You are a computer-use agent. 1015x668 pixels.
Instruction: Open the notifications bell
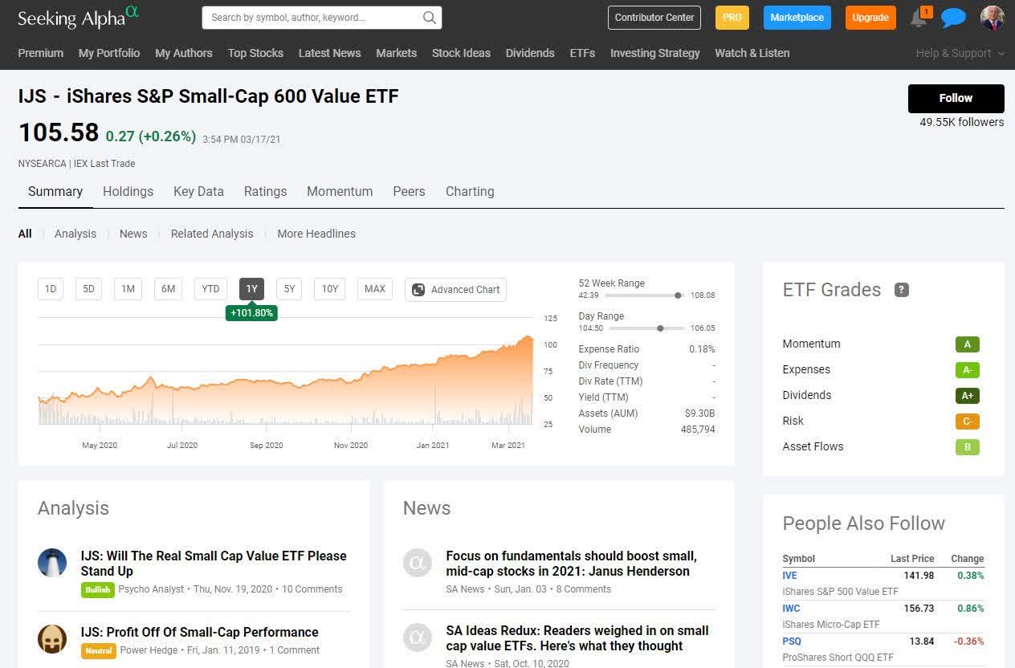point(919,18)
